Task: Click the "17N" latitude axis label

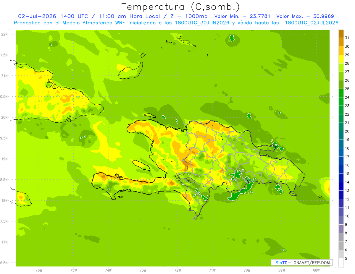Action: tap(5, 242)
